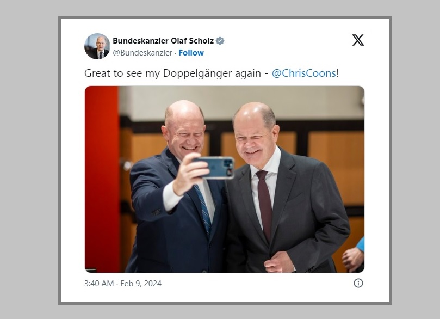
Task: Open the Bundeskanzler Olaf Scholz display name
Action: [163, 41]
